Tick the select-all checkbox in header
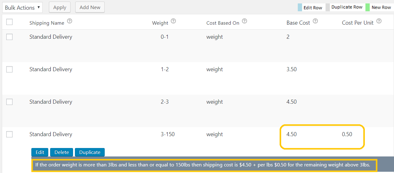The height and width of the screenshot is (173, 394). point(9,22)
